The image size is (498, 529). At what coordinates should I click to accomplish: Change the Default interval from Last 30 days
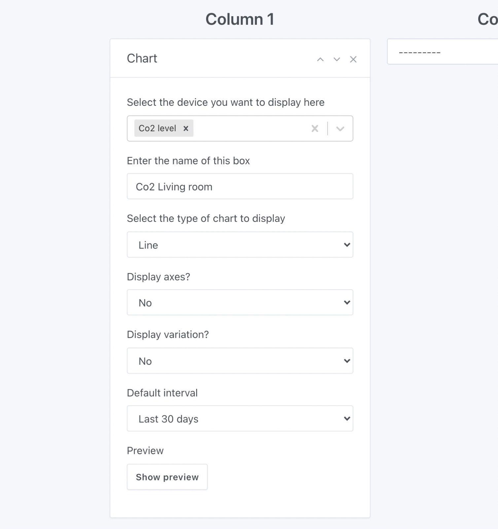240,419
